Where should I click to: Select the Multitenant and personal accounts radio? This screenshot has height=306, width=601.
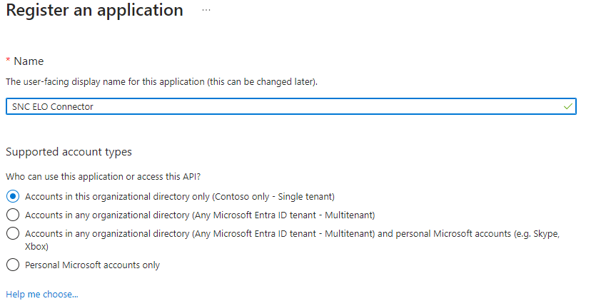tap(12, 233)
